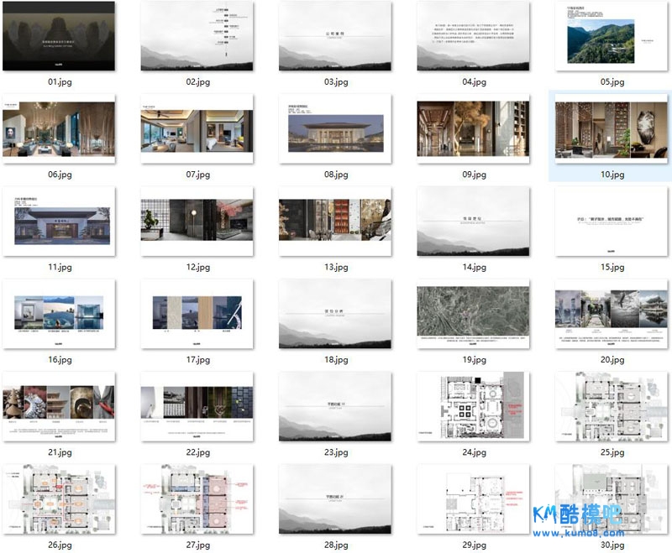Image resolution: width=672 pixels, height=553 pixels.
Task: Select the 05.jpg mountain landscape thumbnail
Action: [x=611, y=35]
